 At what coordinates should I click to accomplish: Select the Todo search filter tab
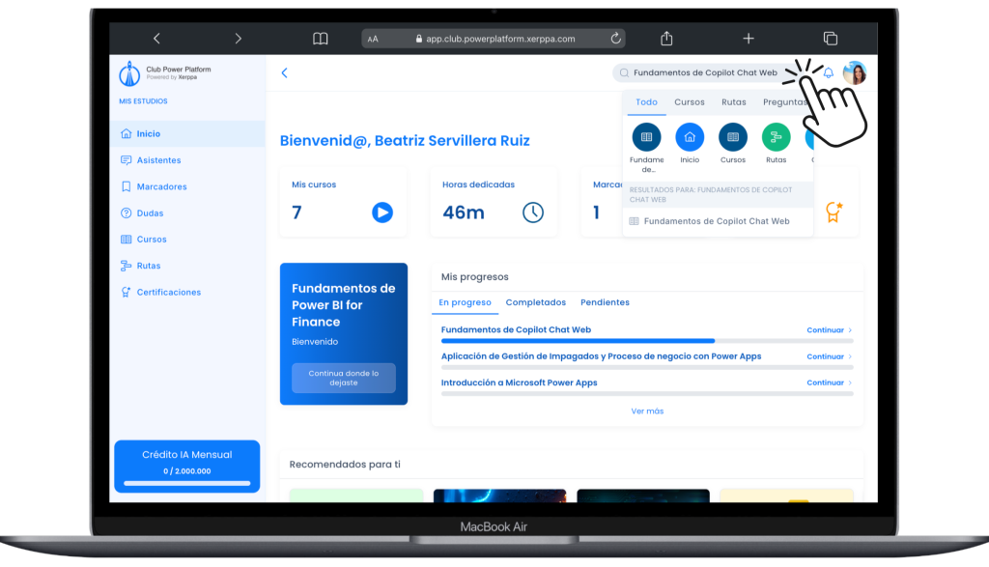[x=646, y=102]
